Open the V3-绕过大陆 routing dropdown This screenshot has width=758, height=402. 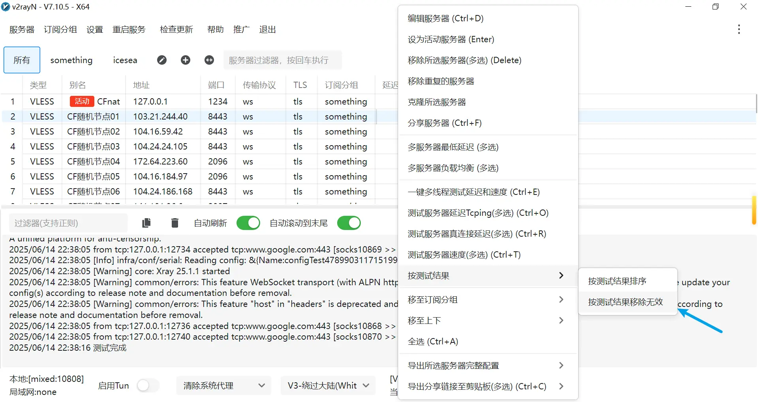(x=328, y=385)
